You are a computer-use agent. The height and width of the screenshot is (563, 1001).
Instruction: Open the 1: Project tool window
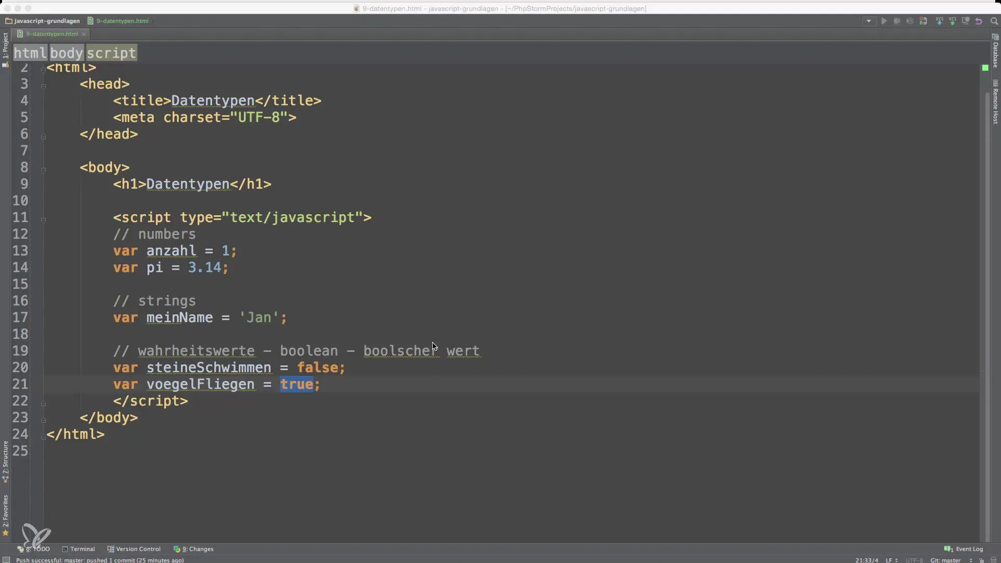[x=5, y=49]
